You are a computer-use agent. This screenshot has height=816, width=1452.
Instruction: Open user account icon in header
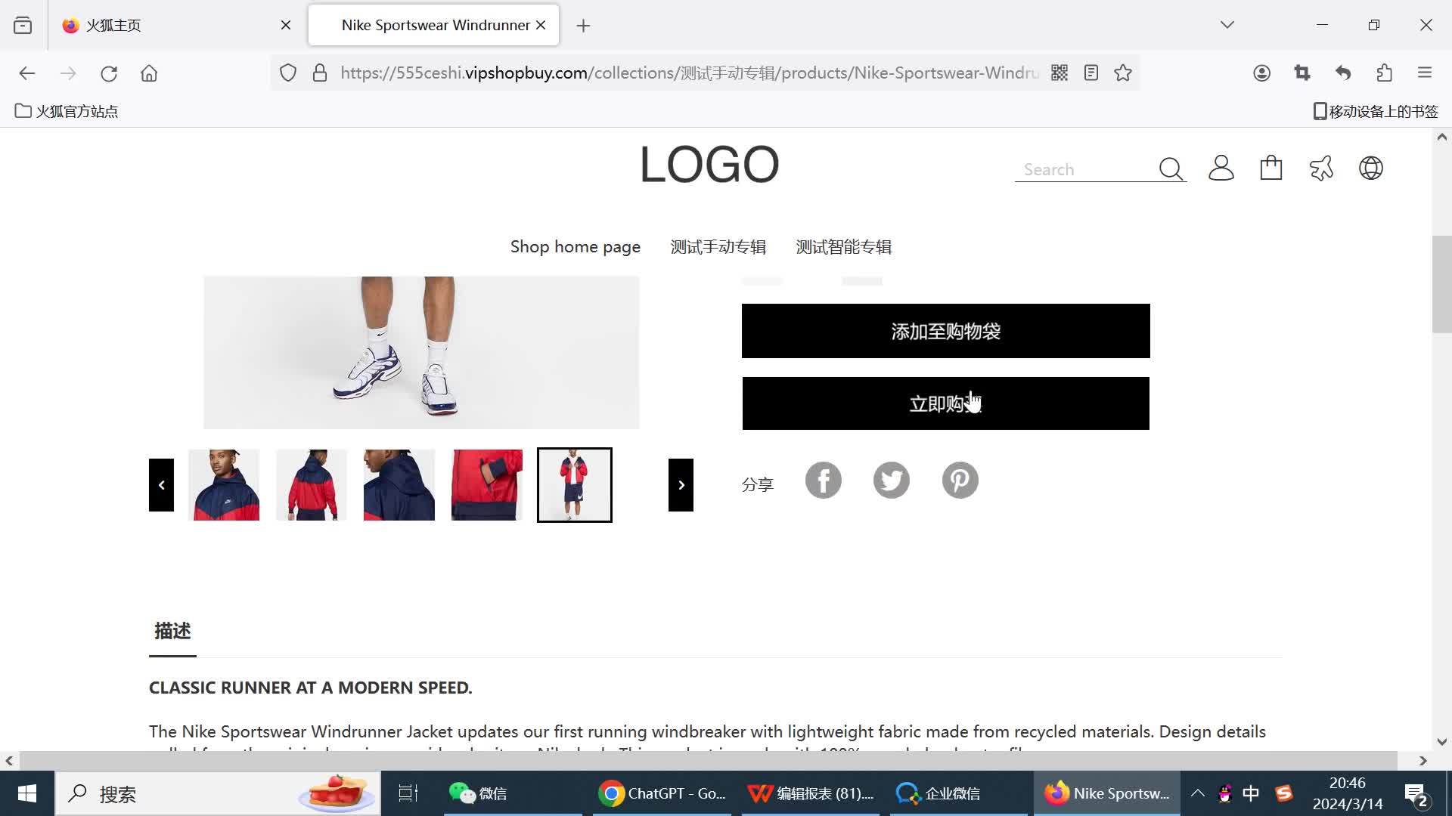coord(1221,168)
